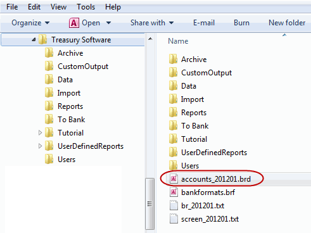
Task: Click Tutorial folder icon in navigation tree
Action: pos(49,132)
